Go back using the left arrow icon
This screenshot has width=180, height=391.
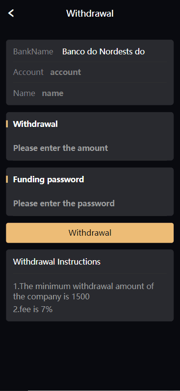(x=11, y=13)
